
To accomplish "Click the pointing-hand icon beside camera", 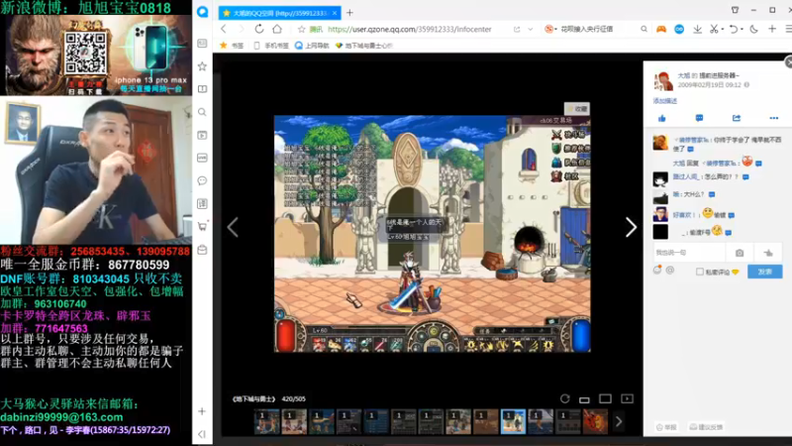I will pyautogui.click(x=768, y=253).
